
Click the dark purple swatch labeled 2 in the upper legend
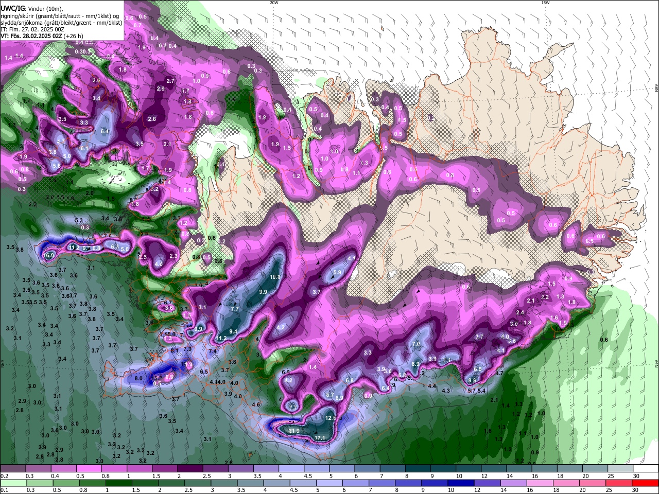pyautogui.click(x=189, y=468)
